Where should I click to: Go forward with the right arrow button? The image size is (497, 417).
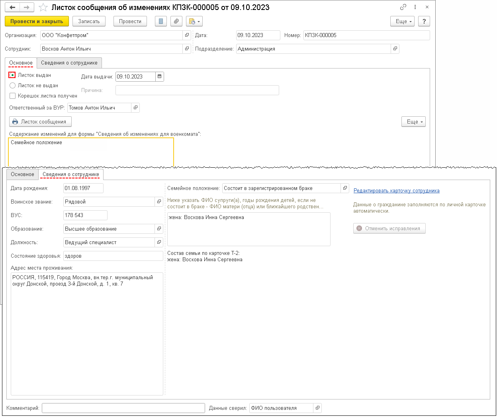(x=27, y=8)
